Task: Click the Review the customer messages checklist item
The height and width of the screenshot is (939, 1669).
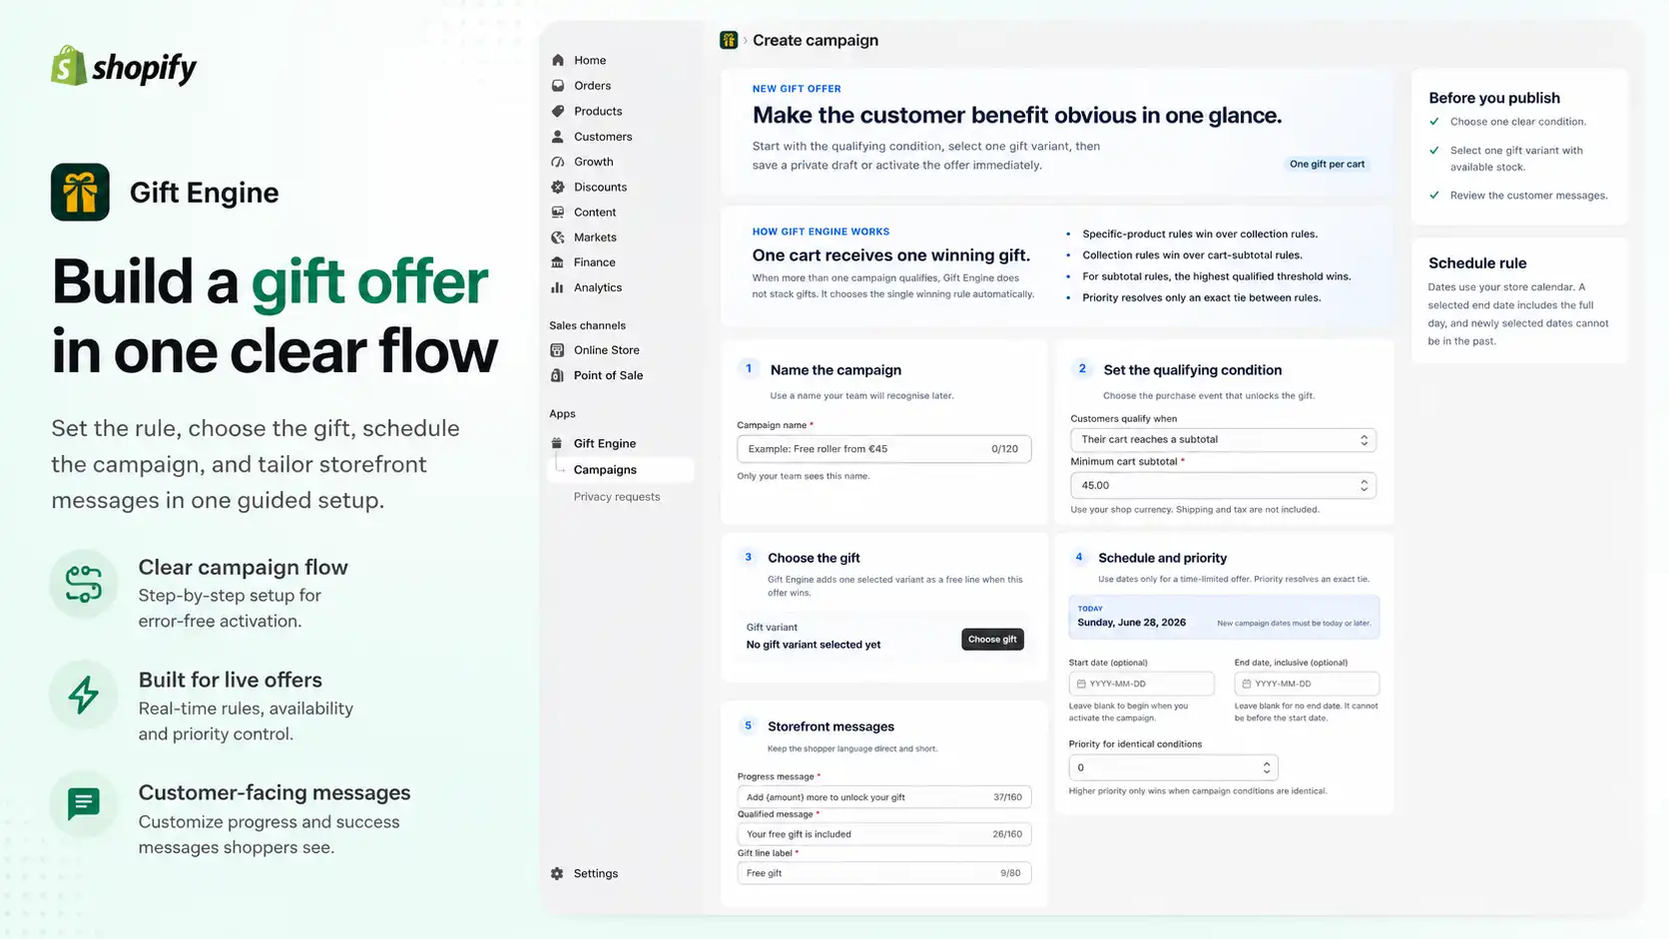Action: (x=1528, y=196)
